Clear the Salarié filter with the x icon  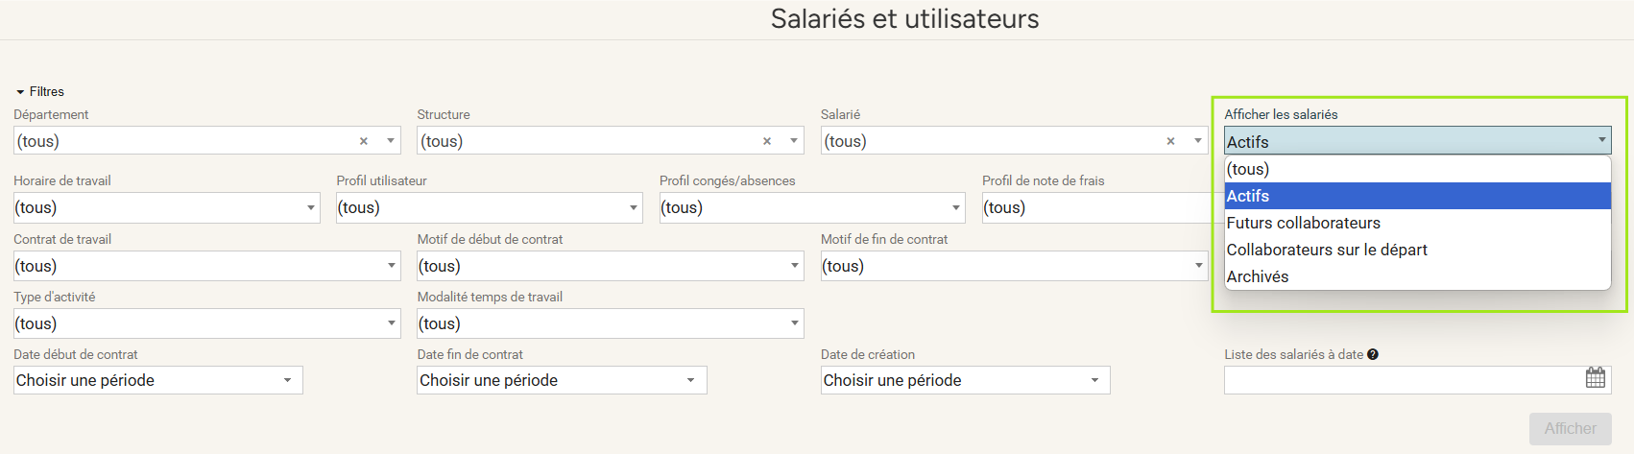click(x=1170, y=141)
